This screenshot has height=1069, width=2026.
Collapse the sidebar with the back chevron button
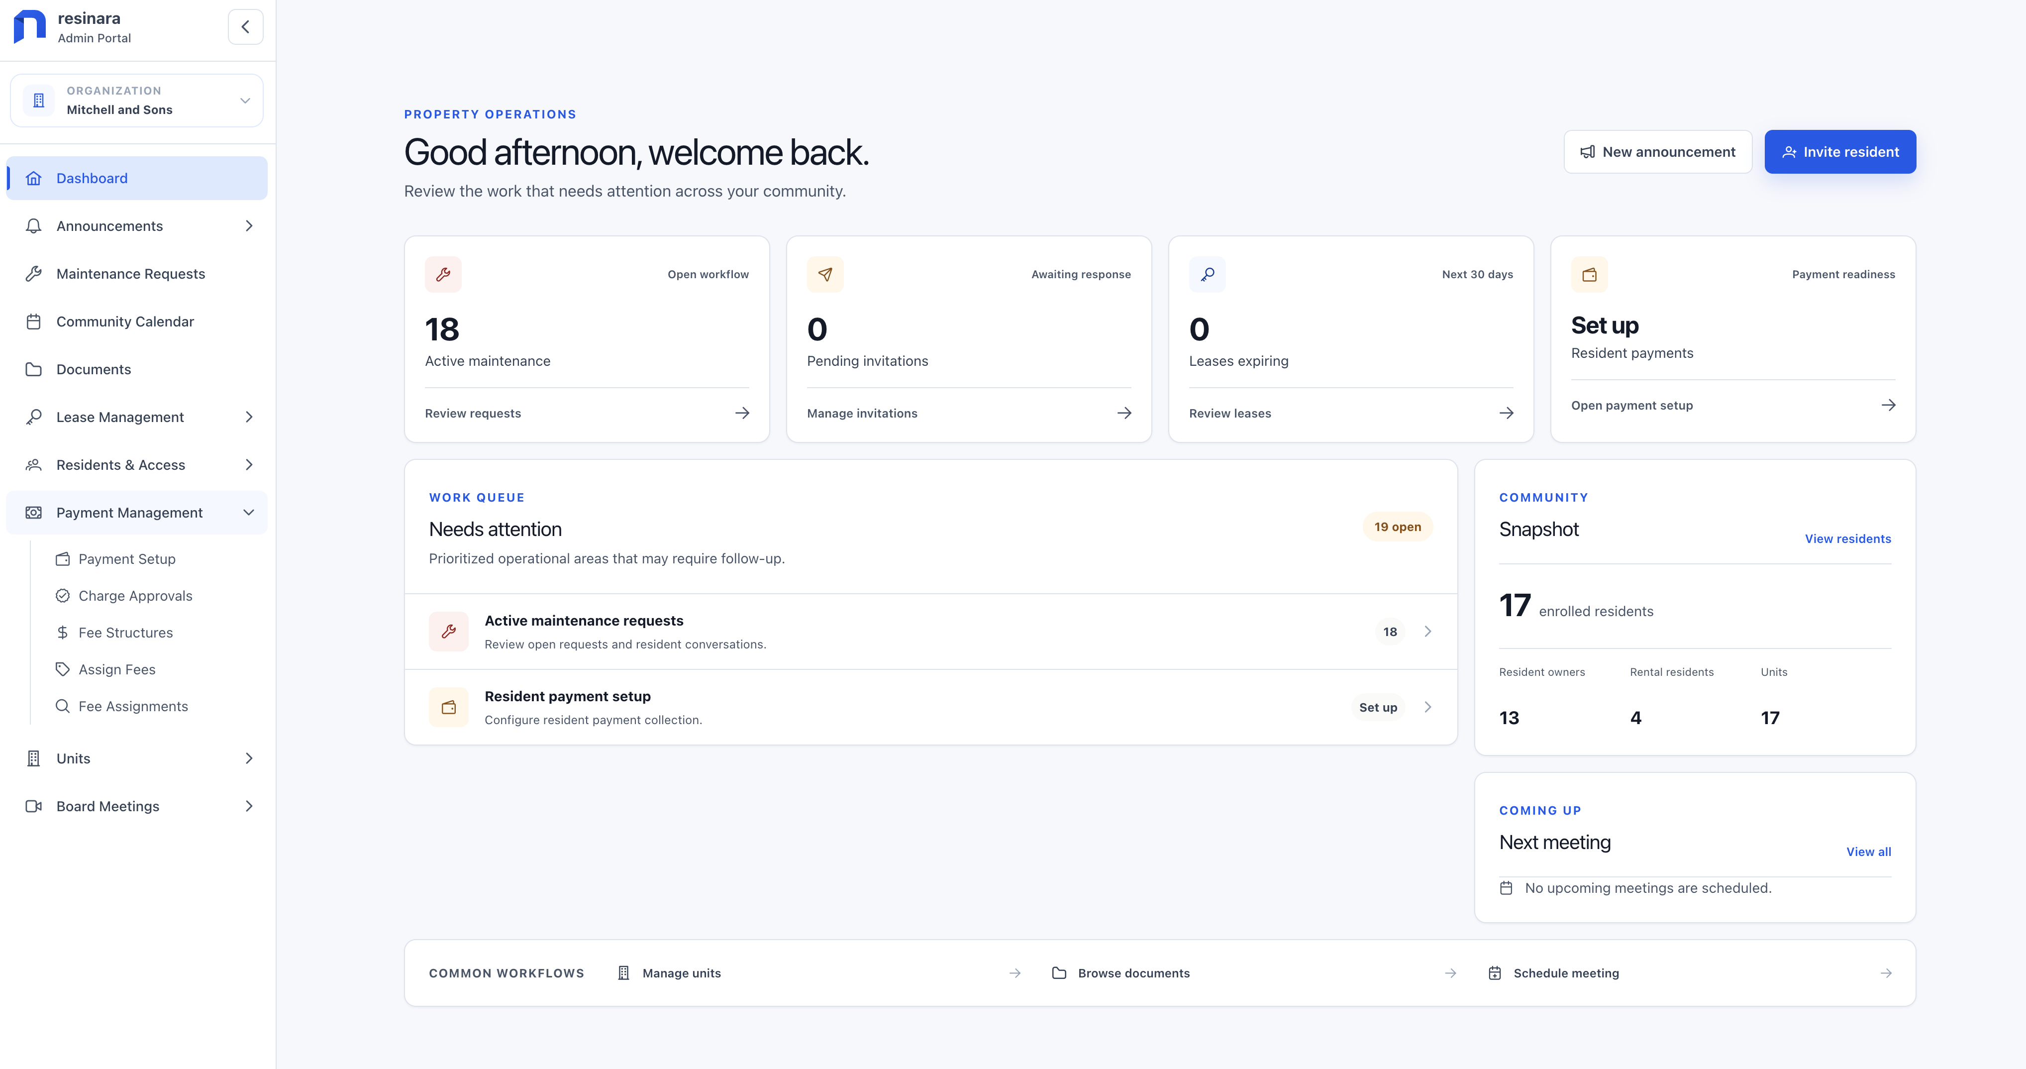[245, 27]
